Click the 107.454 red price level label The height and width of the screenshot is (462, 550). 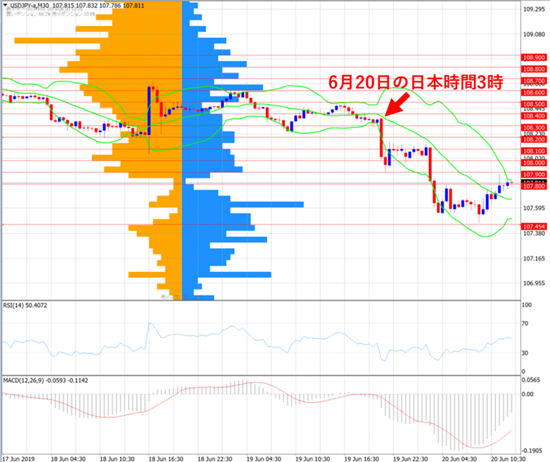(x=534, y=226)
